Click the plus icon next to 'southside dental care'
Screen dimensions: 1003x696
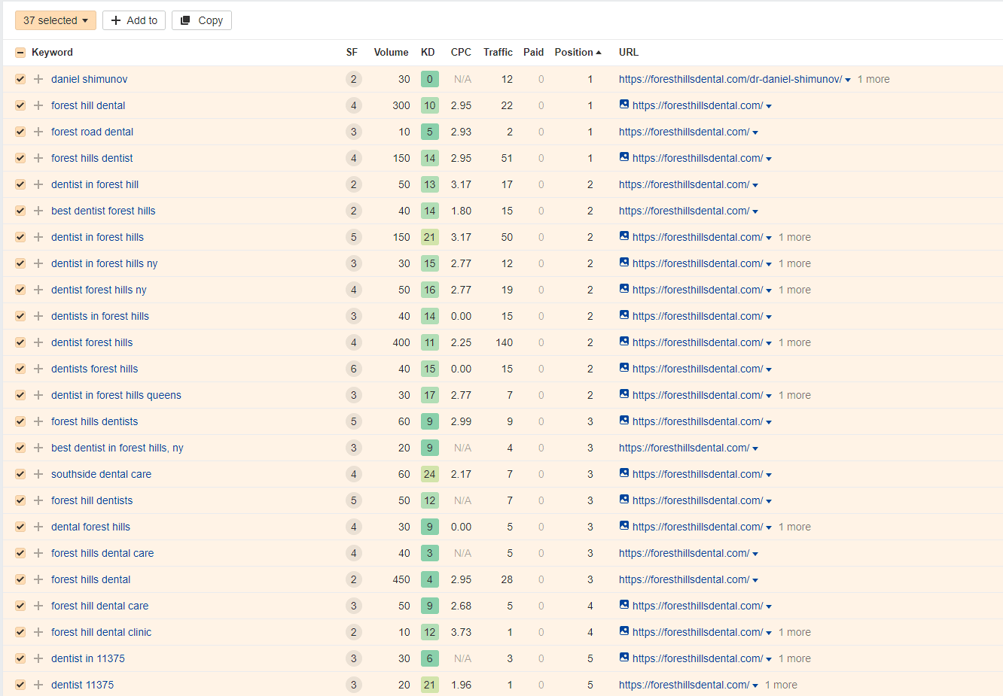click(x=38, y=474)
